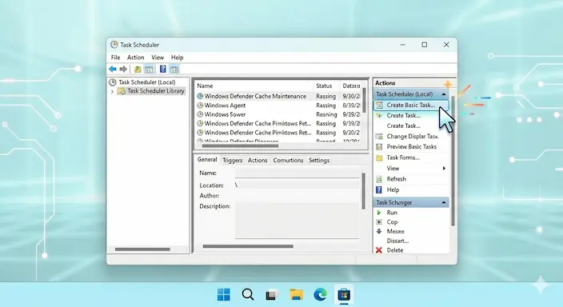Screen dimensions: 563x307
Task: Click the clock icon beside Task Scheduler (Local) tree root
Action: (113, 82)
